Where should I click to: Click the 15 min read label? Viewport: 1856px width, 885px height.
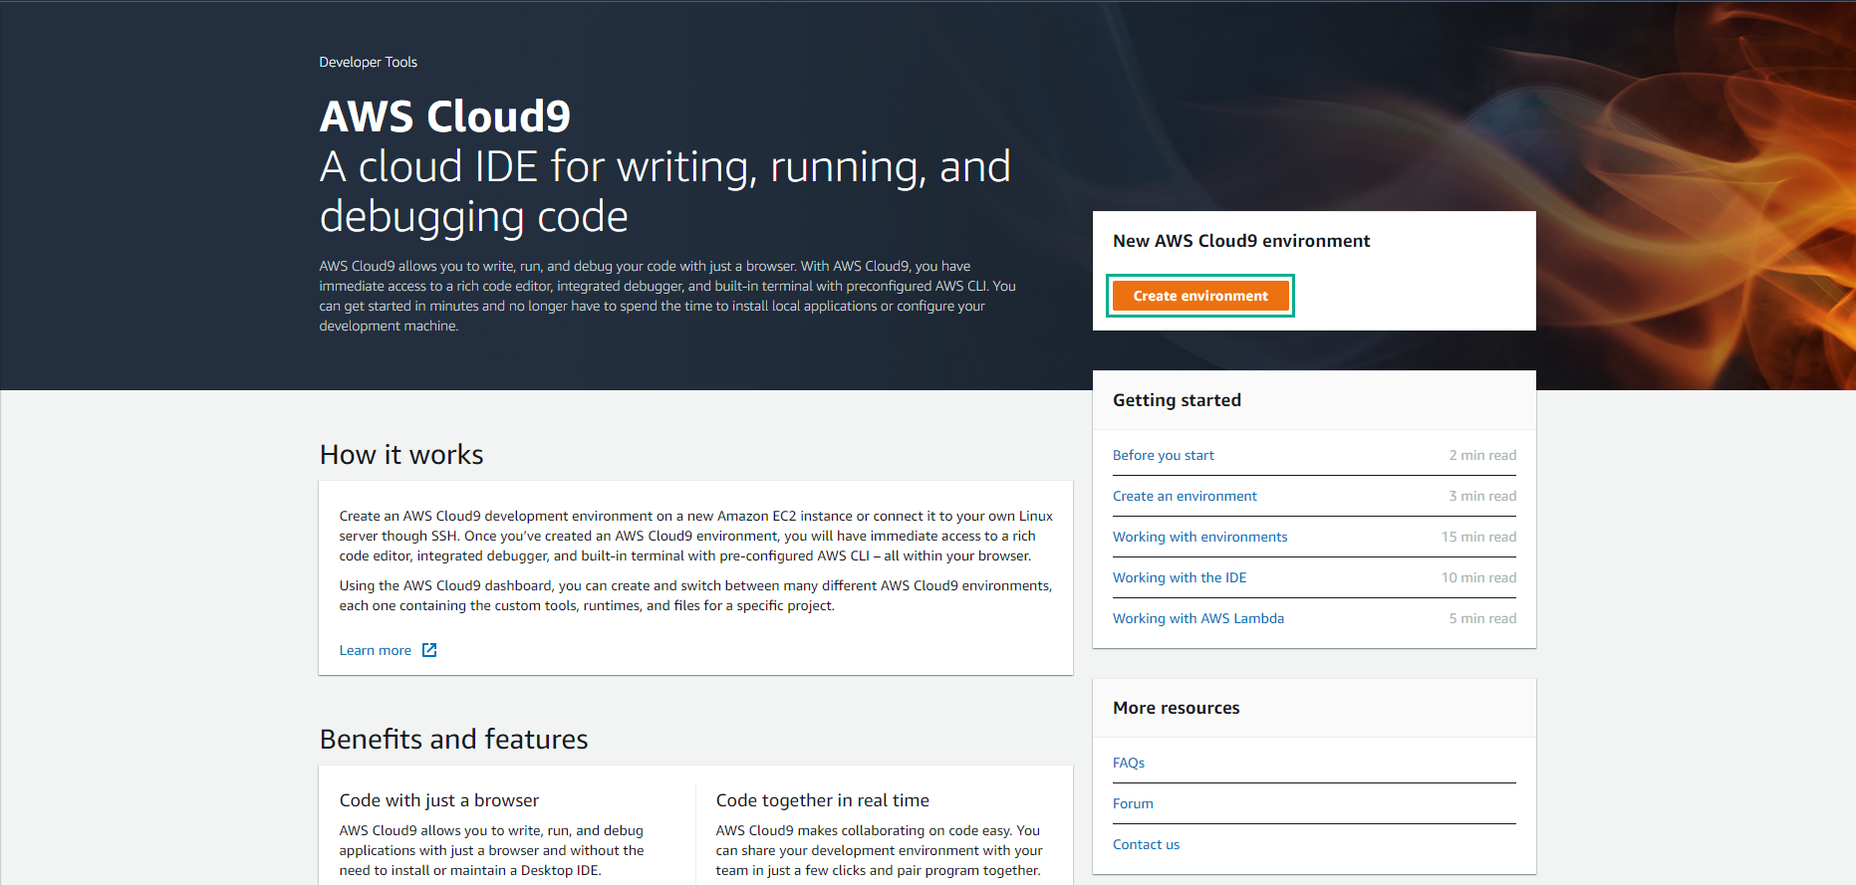coord(1478,537)
